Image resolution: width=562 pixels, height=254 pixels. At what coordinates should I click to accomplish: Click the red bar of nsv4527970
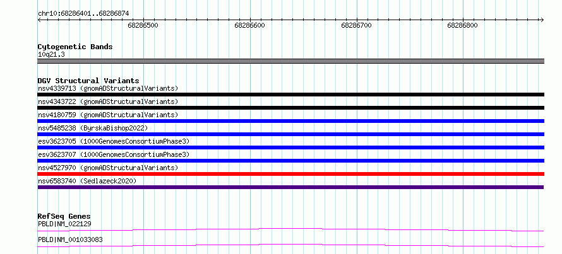(x=290, y=174)
